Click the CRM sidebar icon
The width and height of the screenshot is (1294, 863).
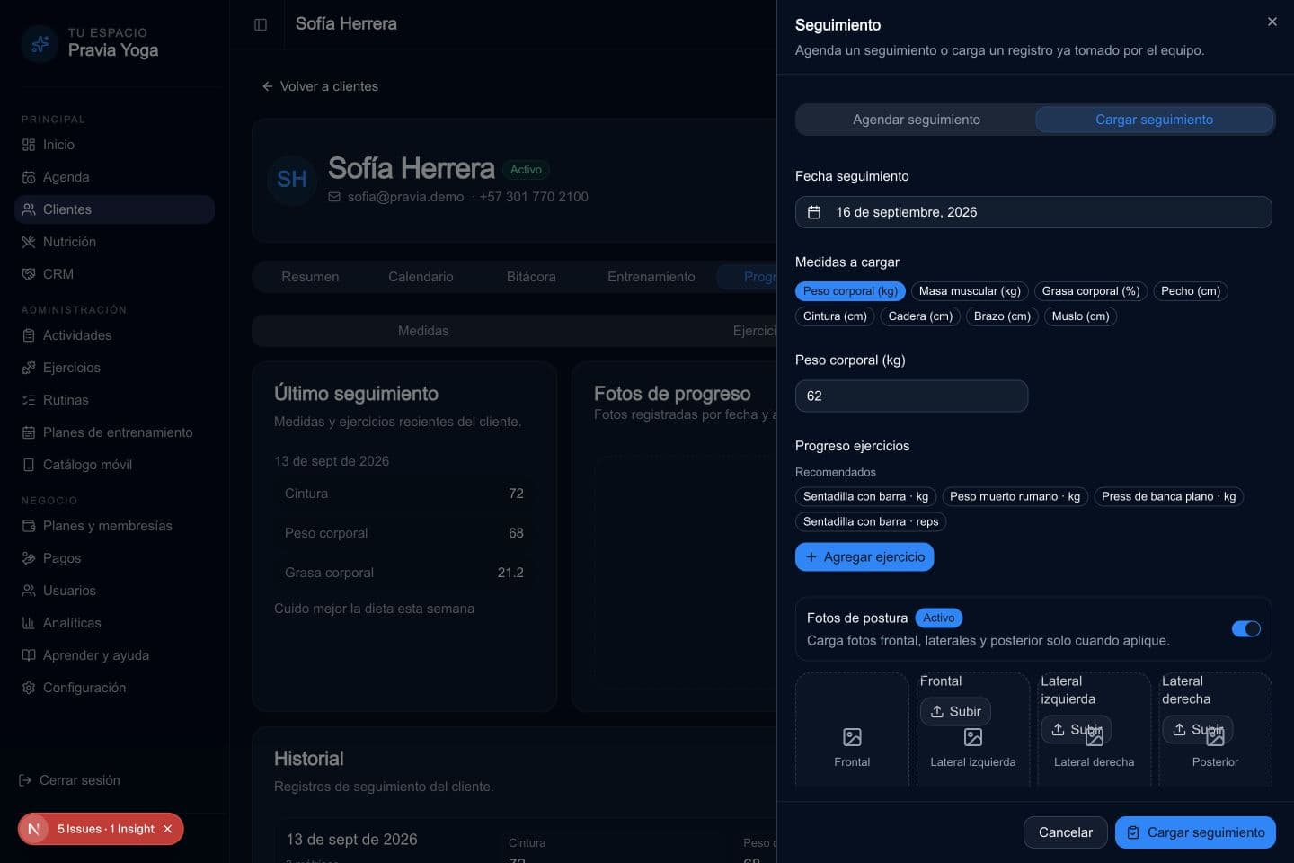pyautogui.click(x=29, y=274)
